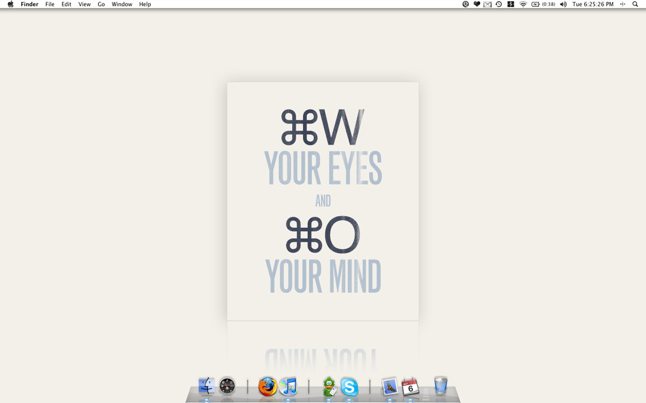646x403 pixels.
Task: Open the Wi-Fi status menu
Action: point(523,4)
